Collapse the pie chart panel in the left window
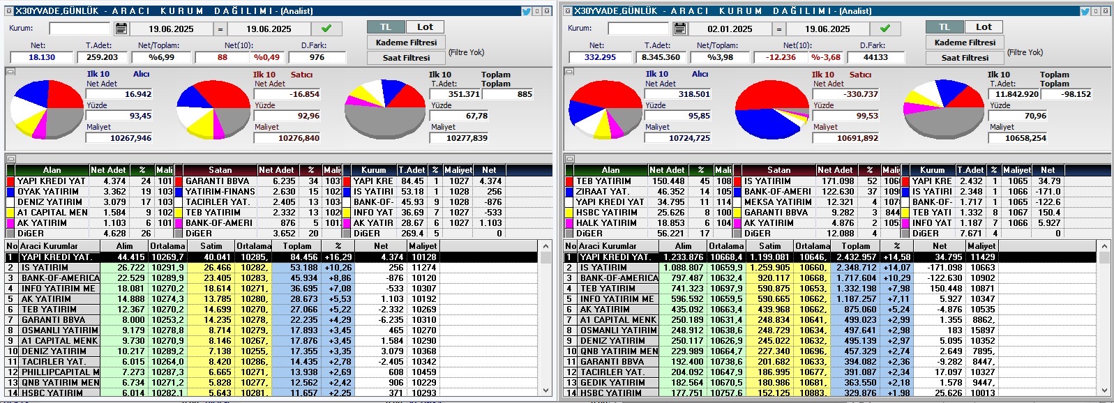This screenshot has width=1114, height=403. [10, 71]
